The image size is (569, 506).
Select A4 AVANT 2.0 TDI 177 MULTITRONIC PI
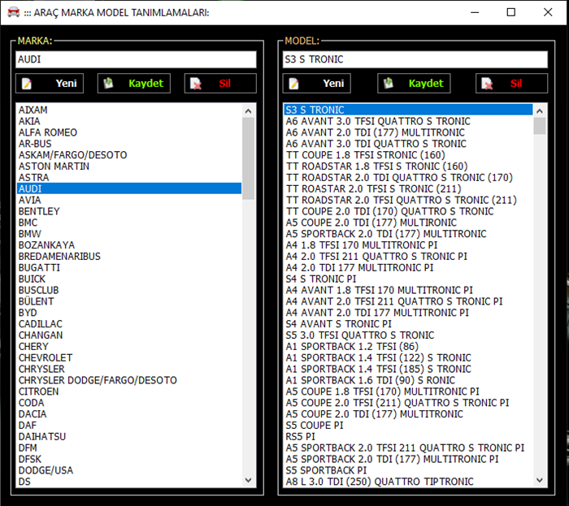pos(408,313)
